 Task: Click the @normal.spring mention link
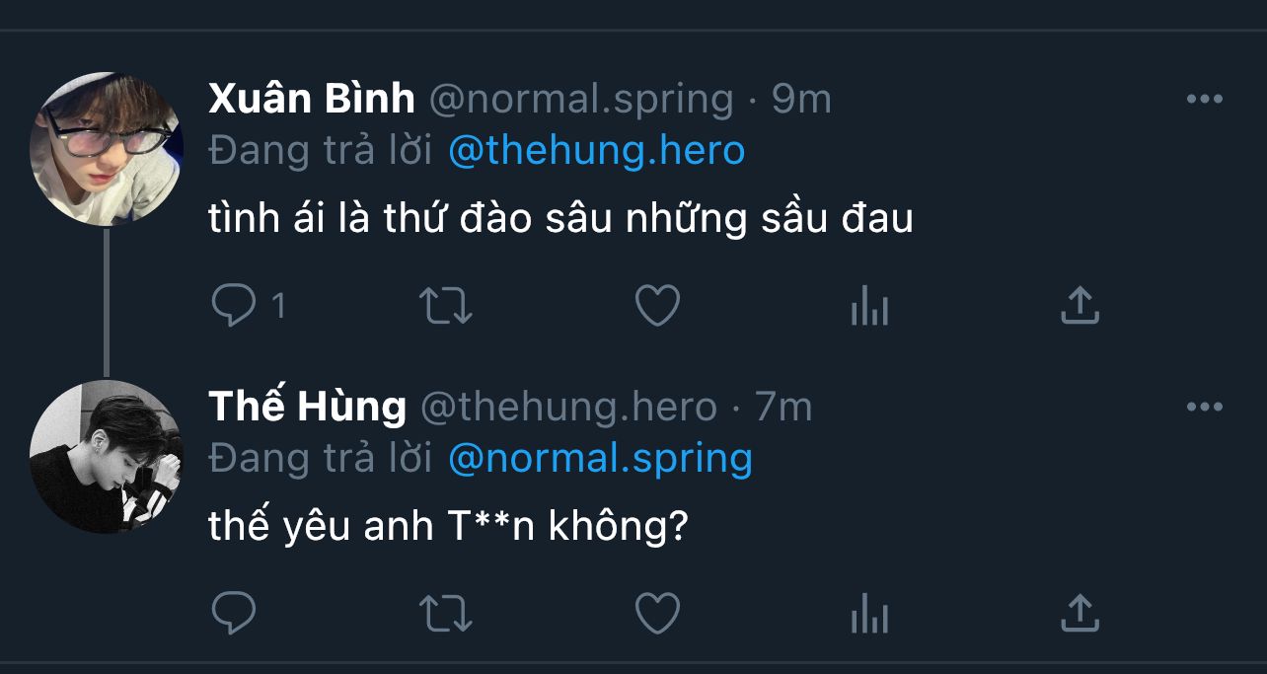(600, 458)
